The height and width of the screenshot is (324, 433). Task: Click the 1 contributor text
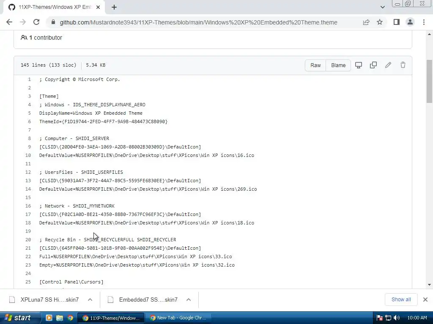(x=46, y=38)
